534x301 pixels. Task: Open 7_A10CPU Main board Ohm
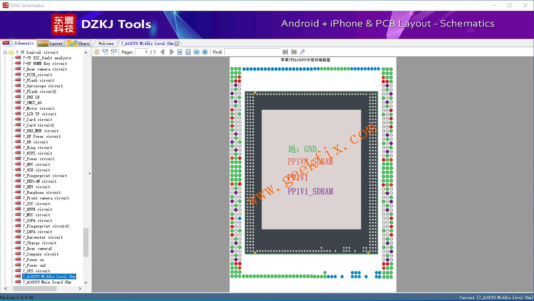point(47,282)
